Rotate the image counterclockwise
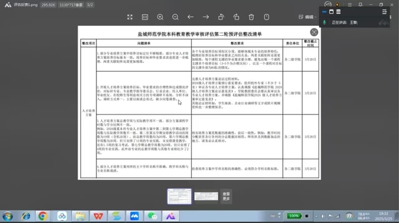The image size is (399, 223). (221, 17)
